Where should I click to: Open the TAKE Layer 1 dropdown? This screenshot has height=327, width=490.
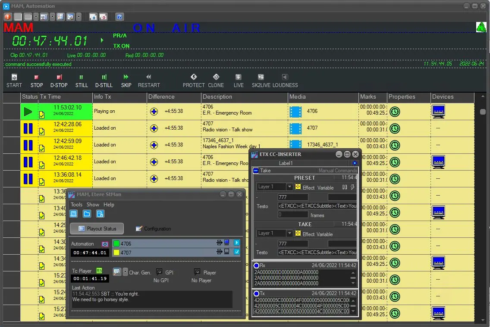[x=289, y=233]
